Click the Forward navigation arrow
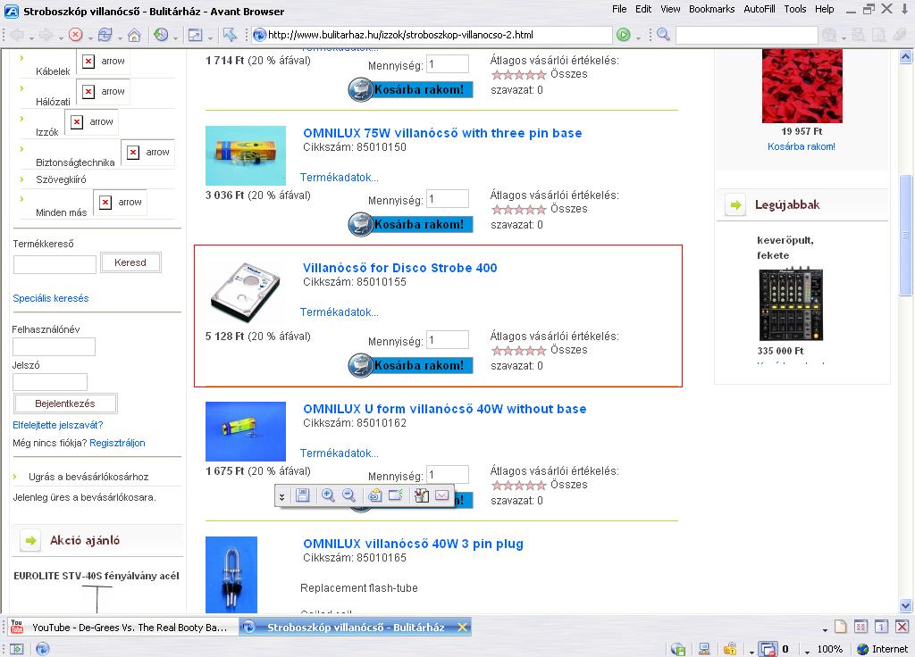915x657 pixels. (x=46, y=35)
